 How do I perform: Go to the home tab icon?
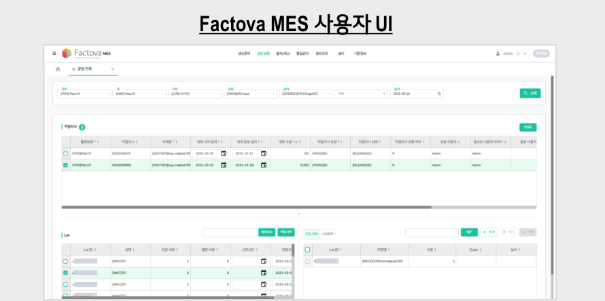coord(58,69)
